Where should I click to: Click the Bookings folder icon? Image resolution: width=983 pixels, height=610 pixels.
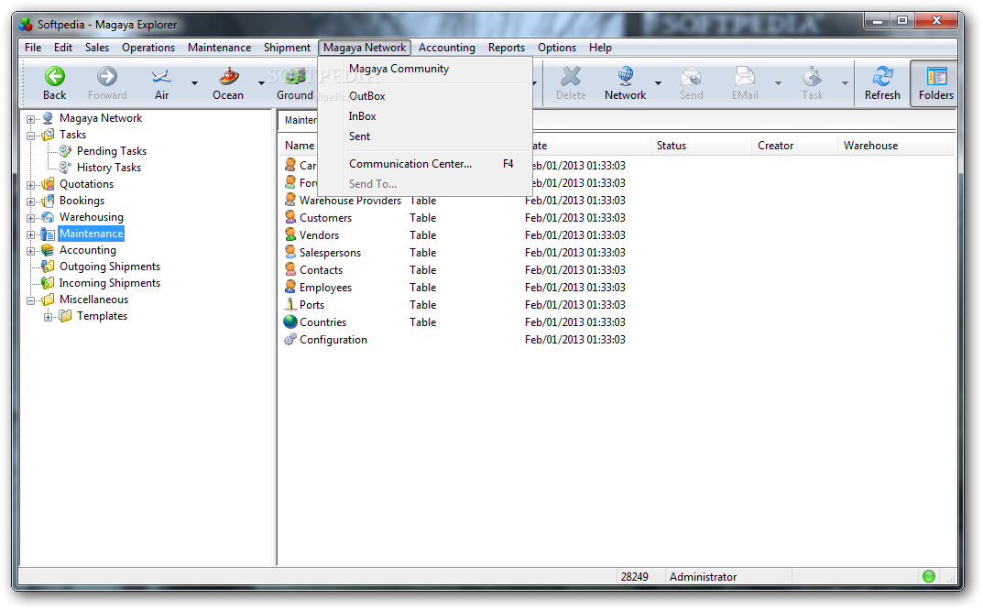(x=48, y=201)
